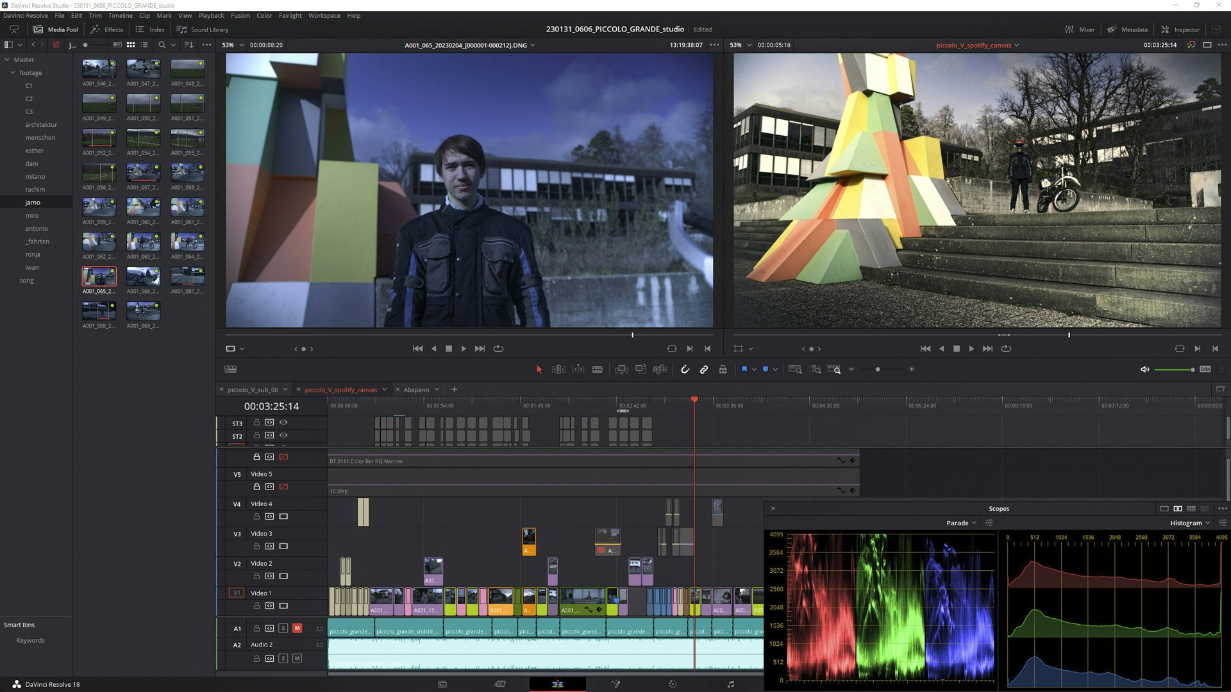Screen dimensions: 1231x692
Task: Enable snapping with the magnet icon
Action: click(685, 370)
